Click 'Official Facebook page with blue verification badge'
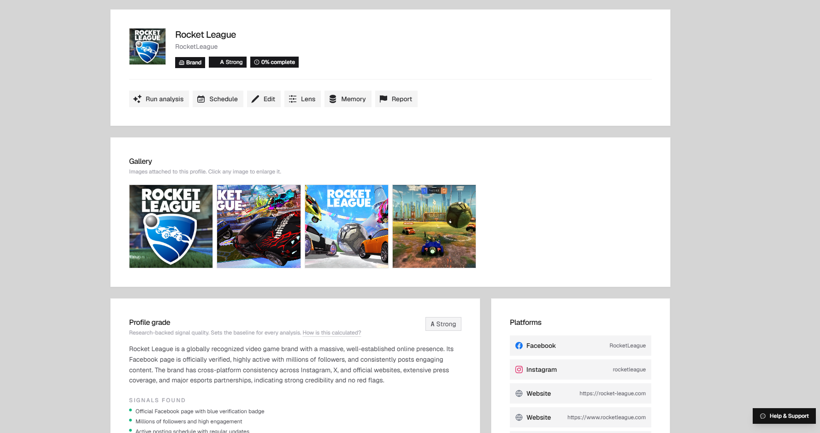 pyautogui.click(x=200, y=411)
